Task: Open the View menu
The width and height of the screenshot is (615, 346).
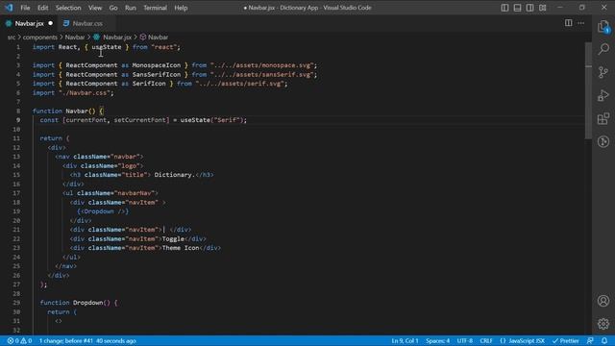Action: pyautogui.click(x=95, y=8)
